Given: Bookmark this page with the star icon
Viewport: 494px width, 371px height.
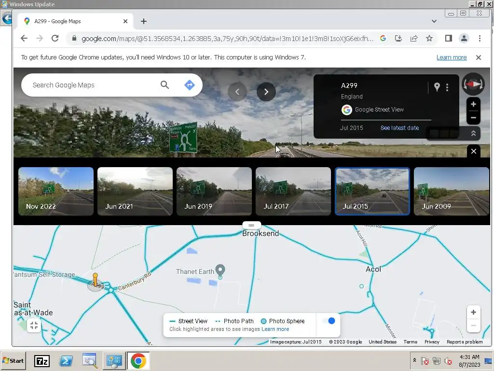Looking at the screenshot, I should pos(429,39).
